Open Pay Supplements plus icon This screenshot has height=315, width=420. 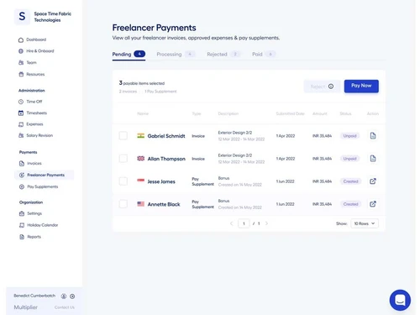22,186
